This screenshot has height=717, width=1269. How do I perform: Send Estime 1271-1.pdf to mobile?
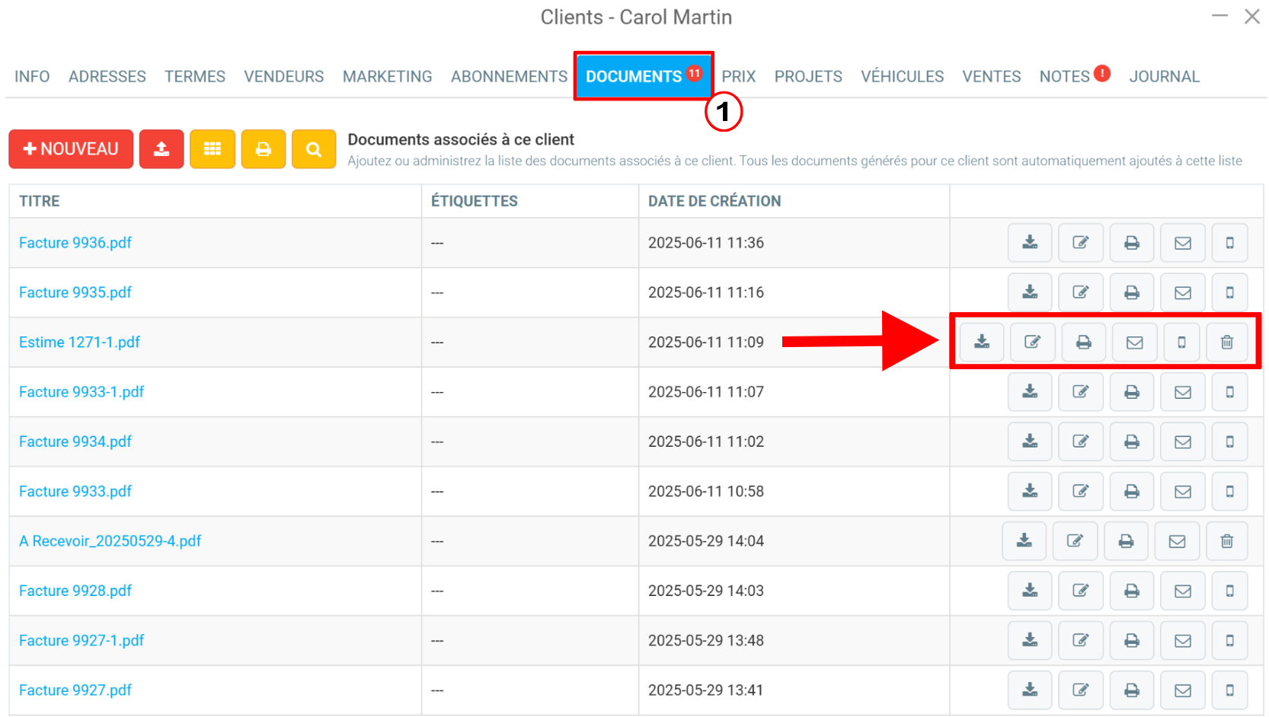pyautogui.click(x=1182, y=342)
